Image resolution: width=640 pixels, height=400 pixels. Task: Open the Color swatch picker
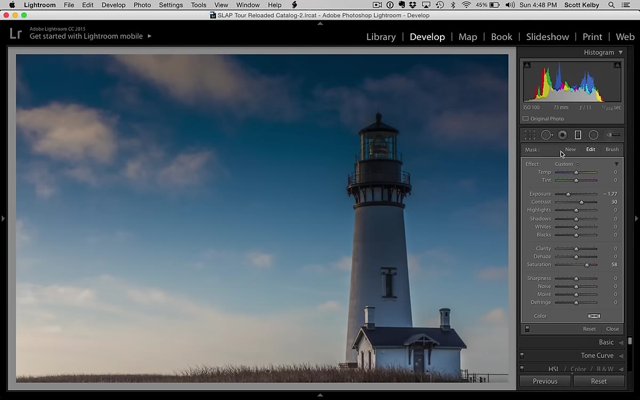click(594, 316)
